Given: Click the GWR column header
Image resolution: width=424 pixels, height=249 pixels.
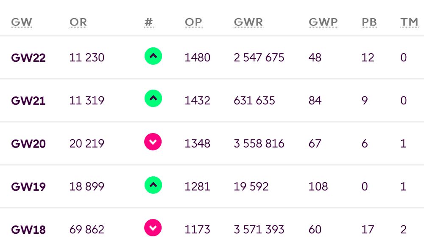Looking at the screenshot, I should coord(248,22).
